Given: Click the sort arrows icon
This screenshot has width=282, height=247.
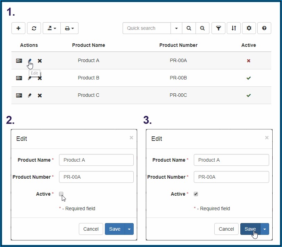Looking at the screenshot, I should 234,28.
